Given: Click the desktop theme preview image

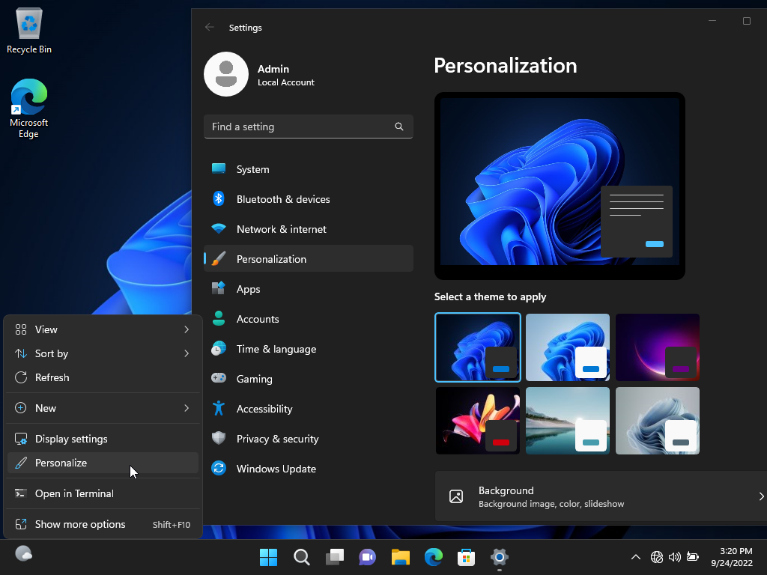Looking at the screenshot, I should pos(560,186).
